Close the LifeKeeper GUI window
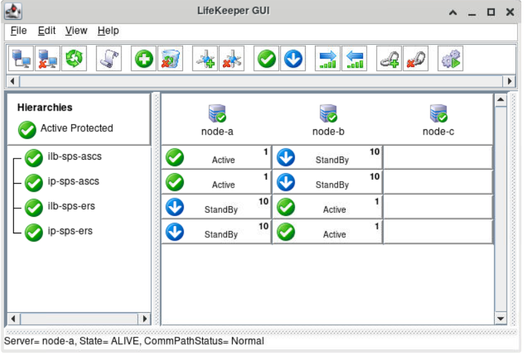This screenshot has height=356, width=526. coord(510,13)
